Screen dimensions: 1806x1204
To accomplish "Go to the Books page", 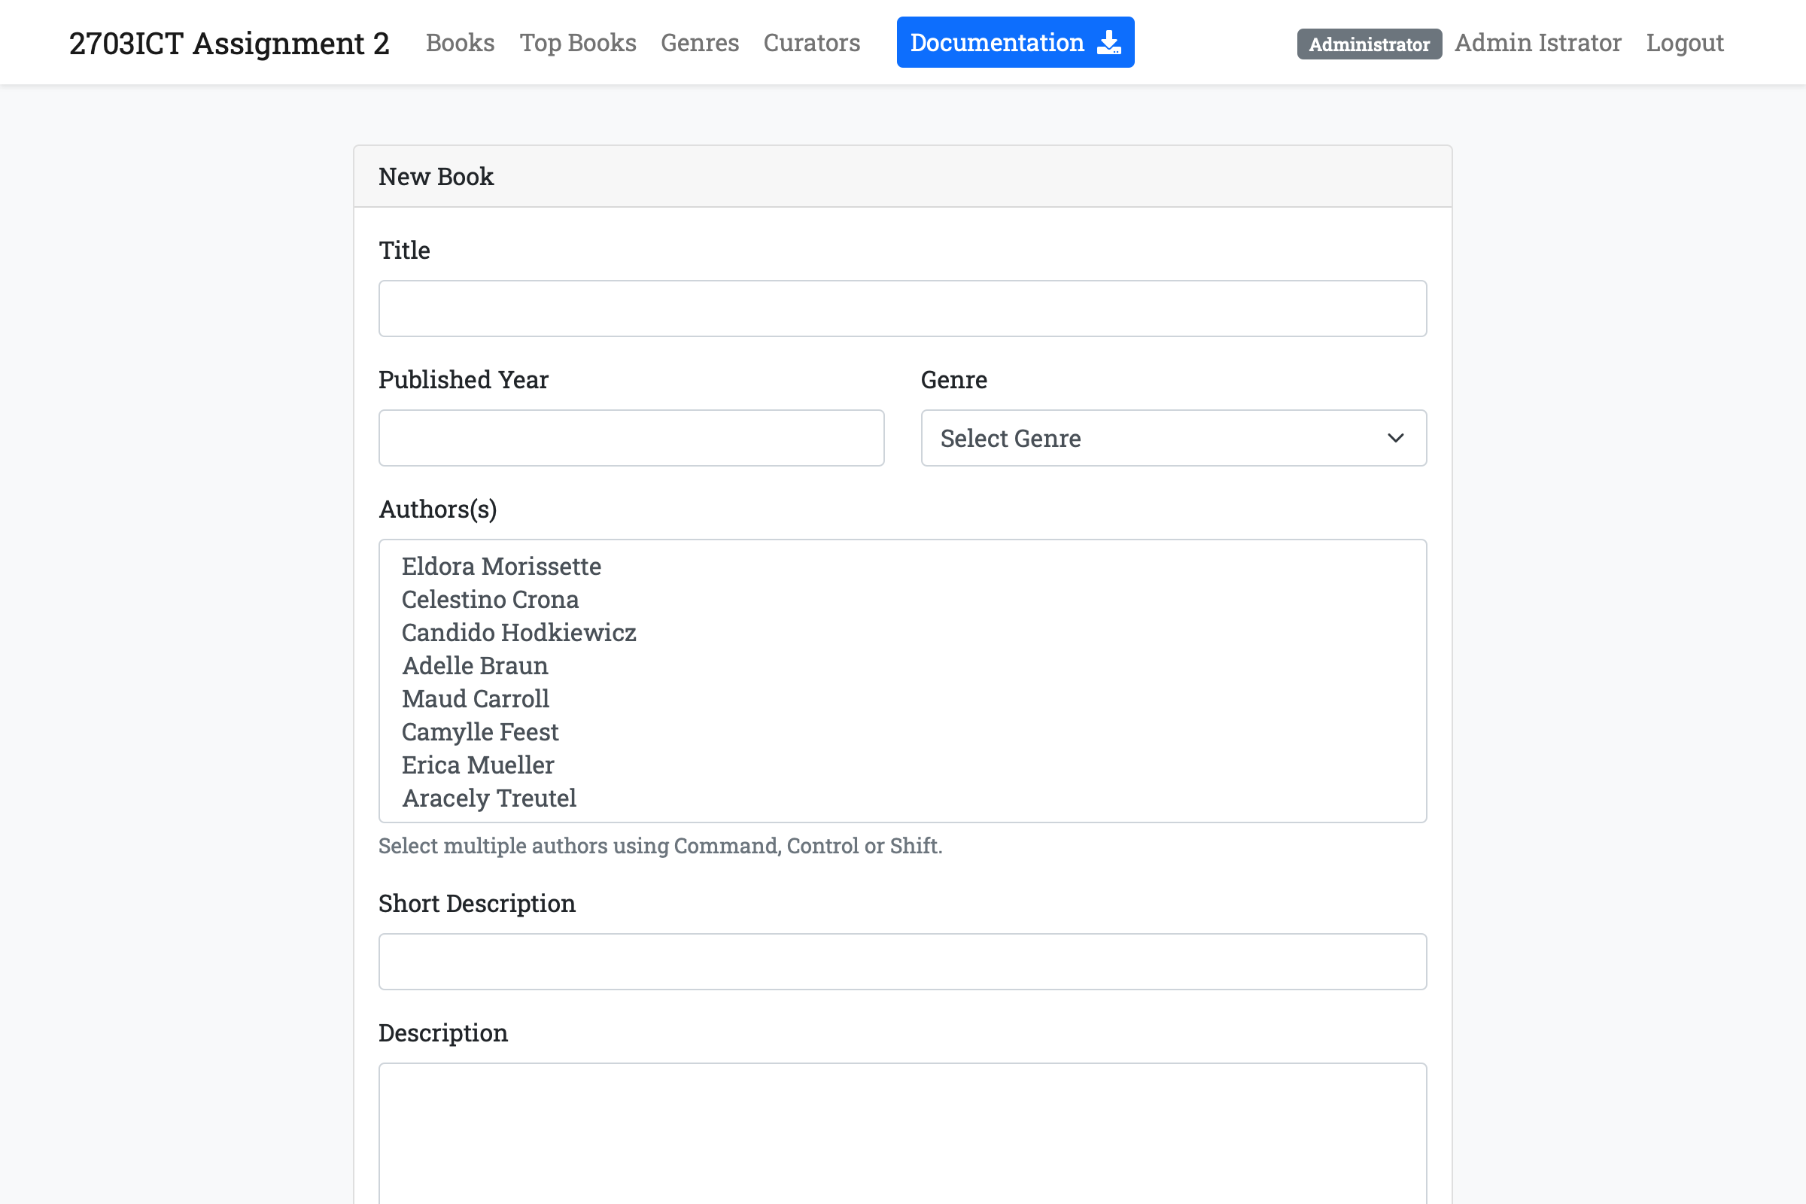I will 460,42.
